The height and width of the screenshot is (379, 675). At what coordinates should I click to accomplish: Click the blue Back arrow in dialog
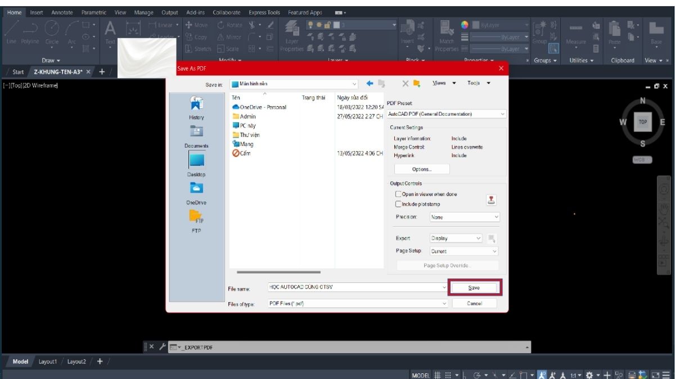370,84
